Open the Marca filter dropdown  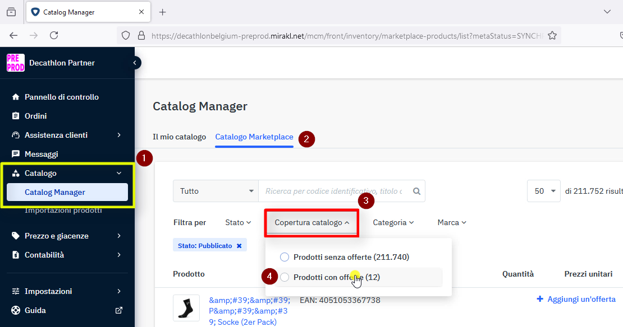pyautogui.click(x=452, y=223)
